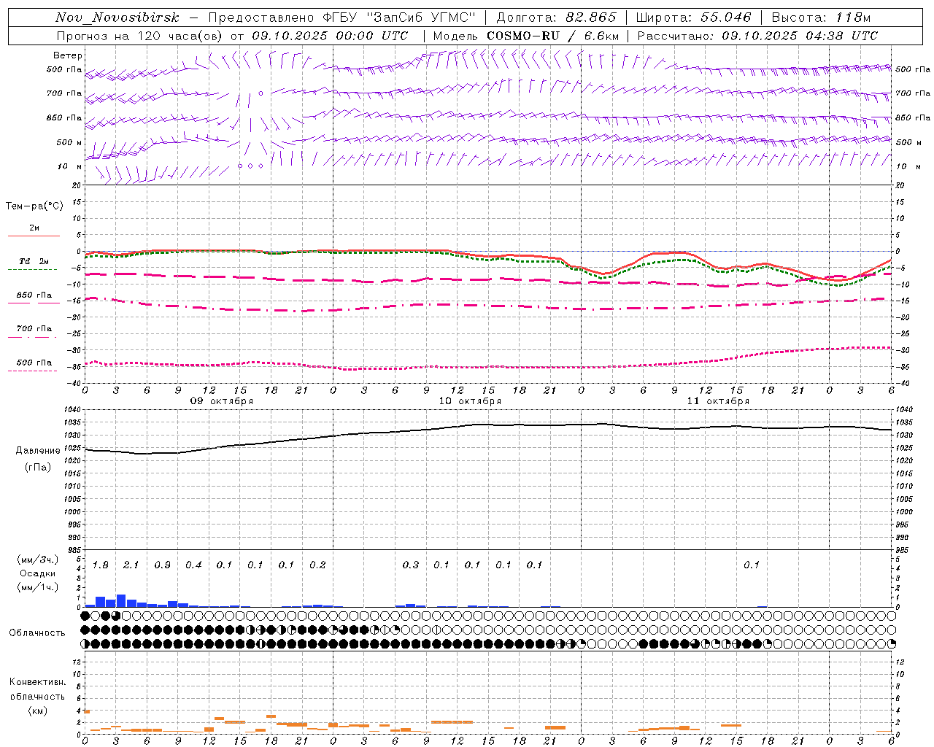Select the 2.1 precipitation value
Image resolution: width=934 pixels, height=747 pixels.
(131, 565)
